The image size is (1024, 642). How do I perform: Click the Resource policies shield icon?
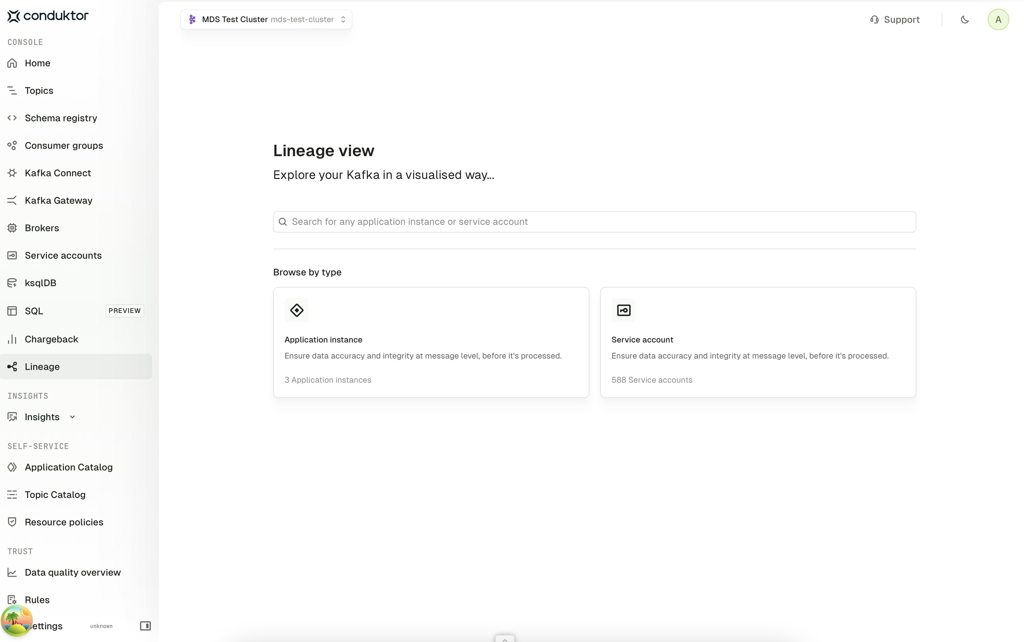click(x=12, y=522)
